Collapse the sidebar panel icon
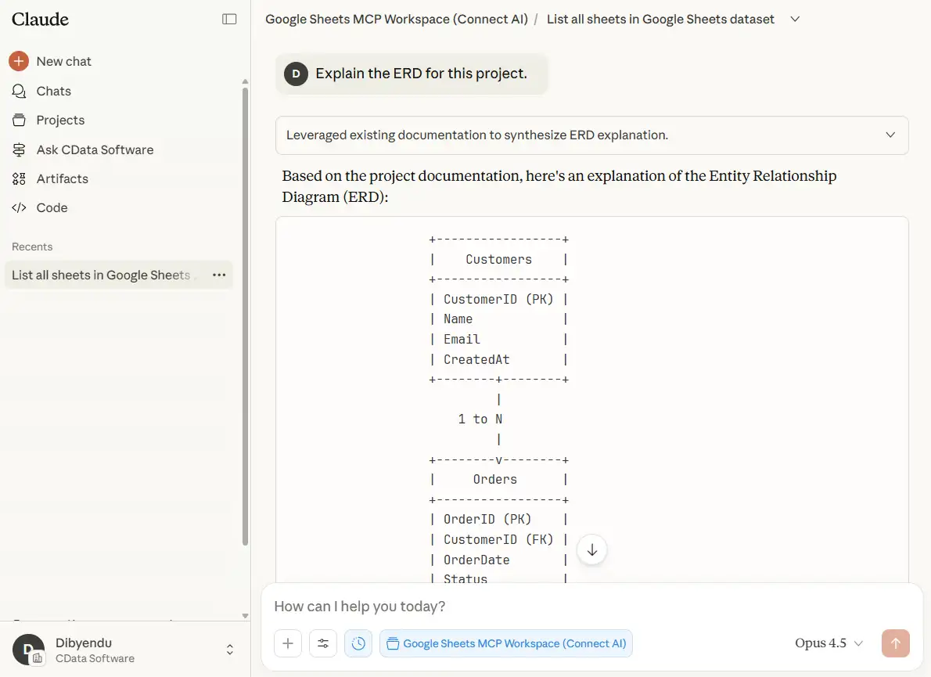The height and width of the screenshot is (677, 931). point(229,19)
